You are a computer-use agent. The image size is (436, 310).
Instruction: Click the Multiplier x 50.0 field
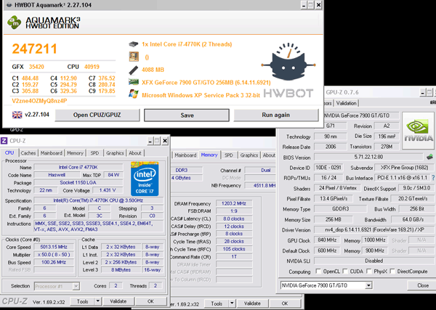[54, 254]
